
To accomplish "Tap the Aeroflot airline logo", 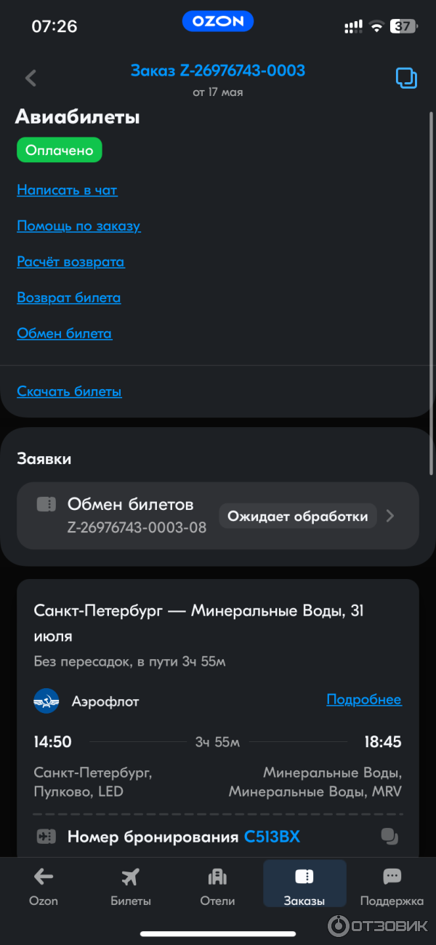I will point(47,701).
